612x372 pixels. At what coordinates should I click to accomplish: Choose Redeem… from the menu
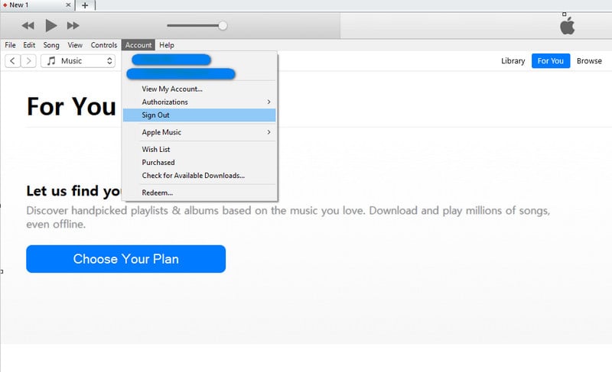click(200, 192)
